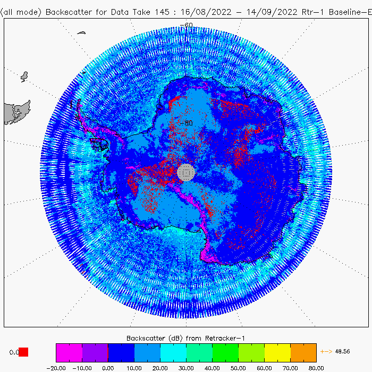The height and width of the screenshot is (372, 372).
Task: Click the small grey island near upper left
Action: (x=24, y=77)
